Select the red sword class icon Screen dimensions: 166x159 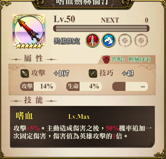point(92,40)
